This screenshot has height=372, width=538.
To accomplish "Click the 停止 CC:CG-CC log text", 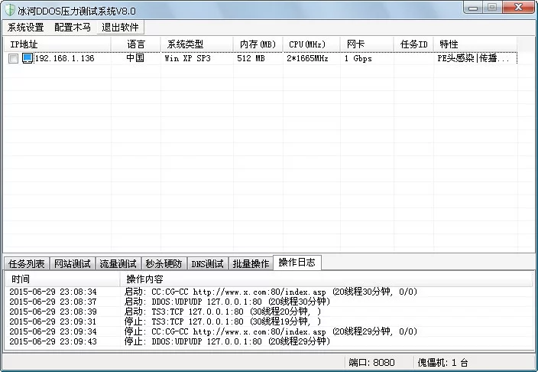I will [x=271, y=331].
